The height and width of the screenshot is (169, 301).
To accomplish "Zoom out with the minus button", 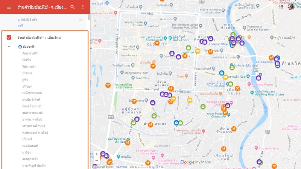I will coord(97,161).
